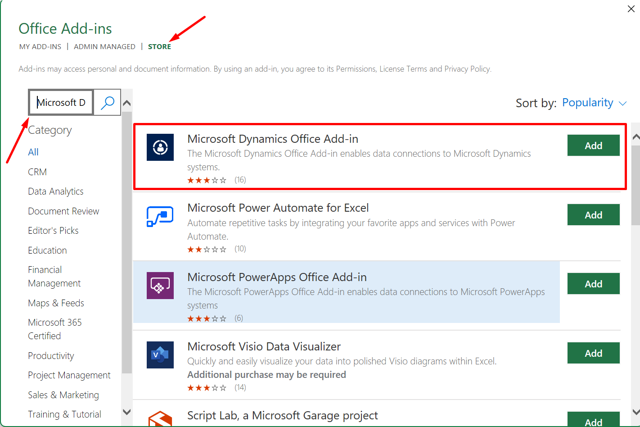
Task: Open Script Lab add-in icon
Action: (160, 419)
